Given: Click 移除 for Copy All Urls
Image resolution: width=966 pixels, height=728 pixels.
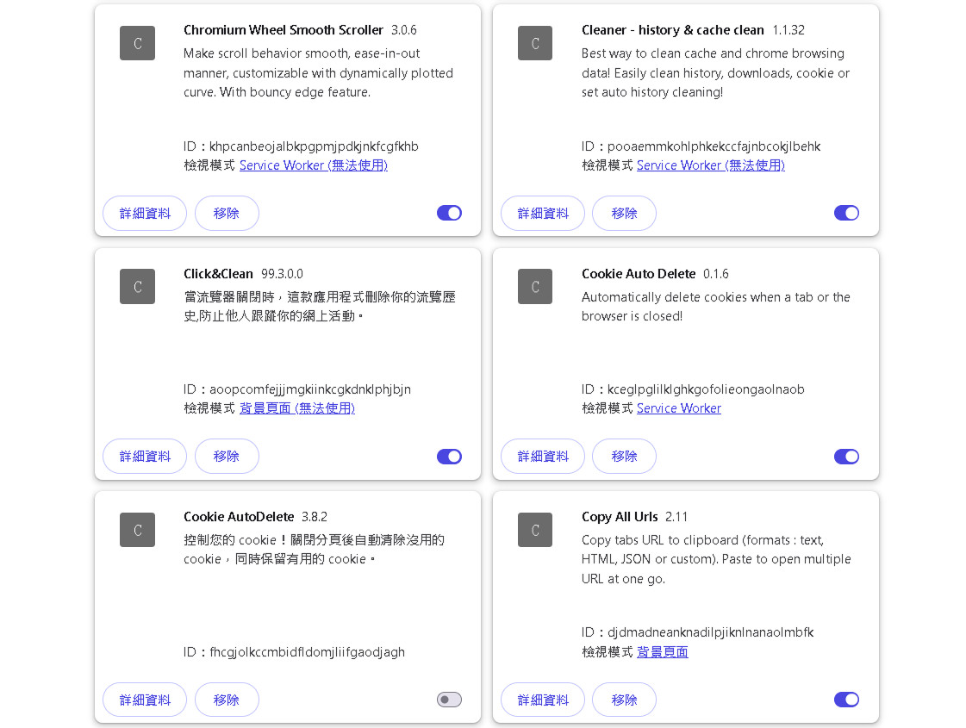Looking at the screenshot, I should click(624, 700).
